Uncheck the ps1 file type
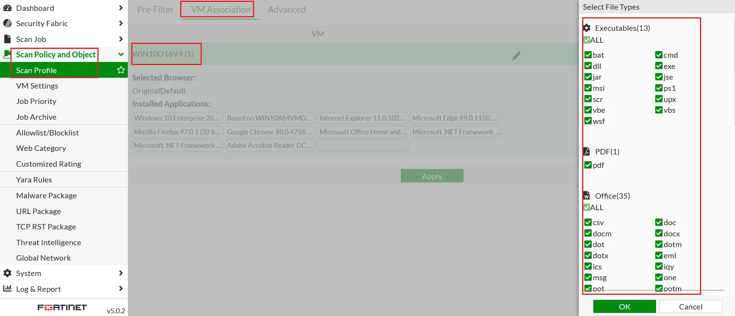The image size is (735, 316). click(x=659, y=88)
